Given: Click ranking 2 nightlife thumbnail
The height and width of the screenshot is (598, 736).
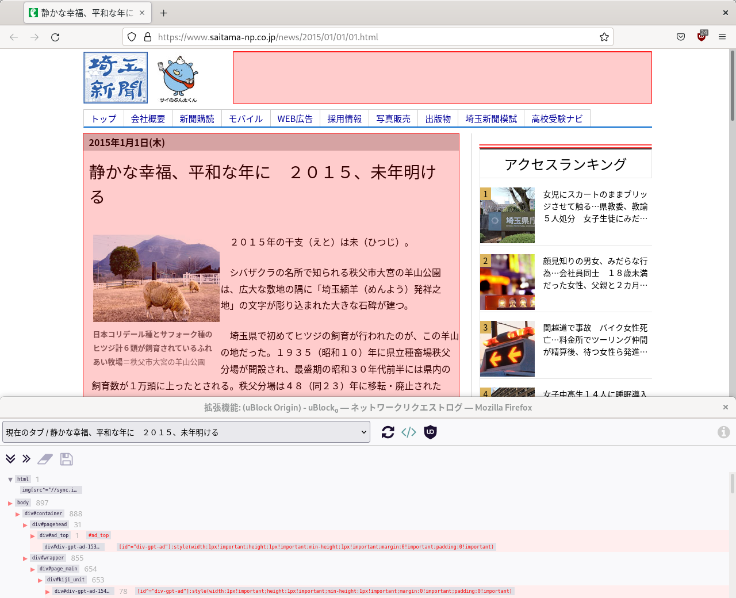Looking at the screenshot, I should 507,282.
